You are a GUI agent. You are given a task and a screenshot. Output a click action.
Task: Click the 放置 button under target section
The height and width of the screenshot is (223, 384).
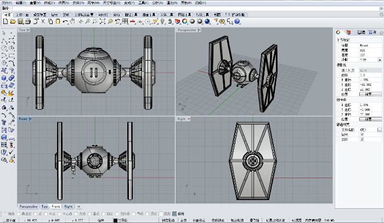coord(370,119)
